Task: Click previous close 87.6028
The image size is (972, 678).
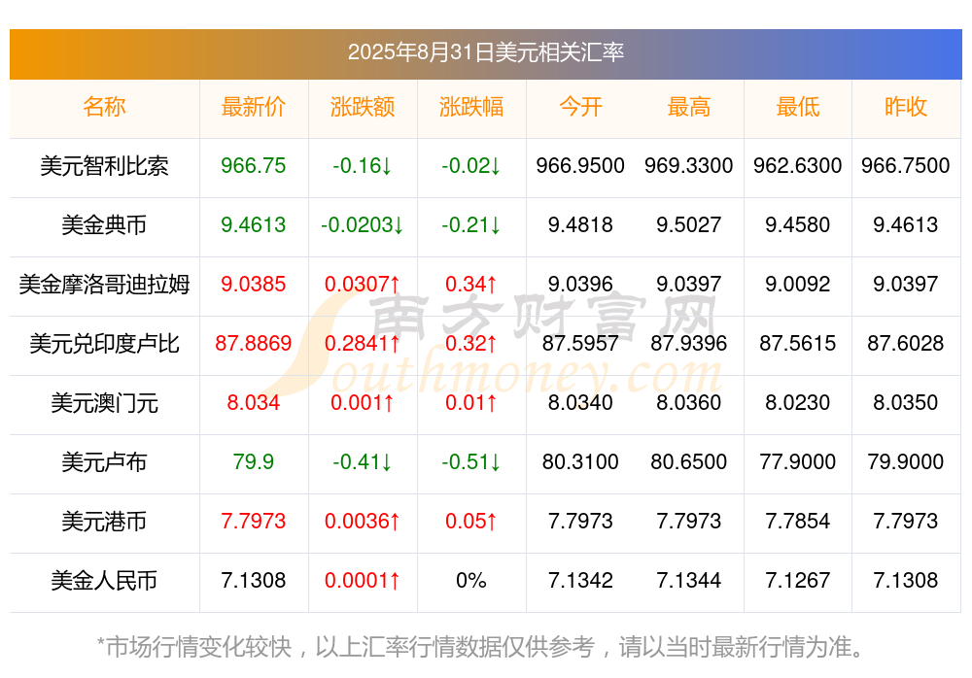Action: 906,343
